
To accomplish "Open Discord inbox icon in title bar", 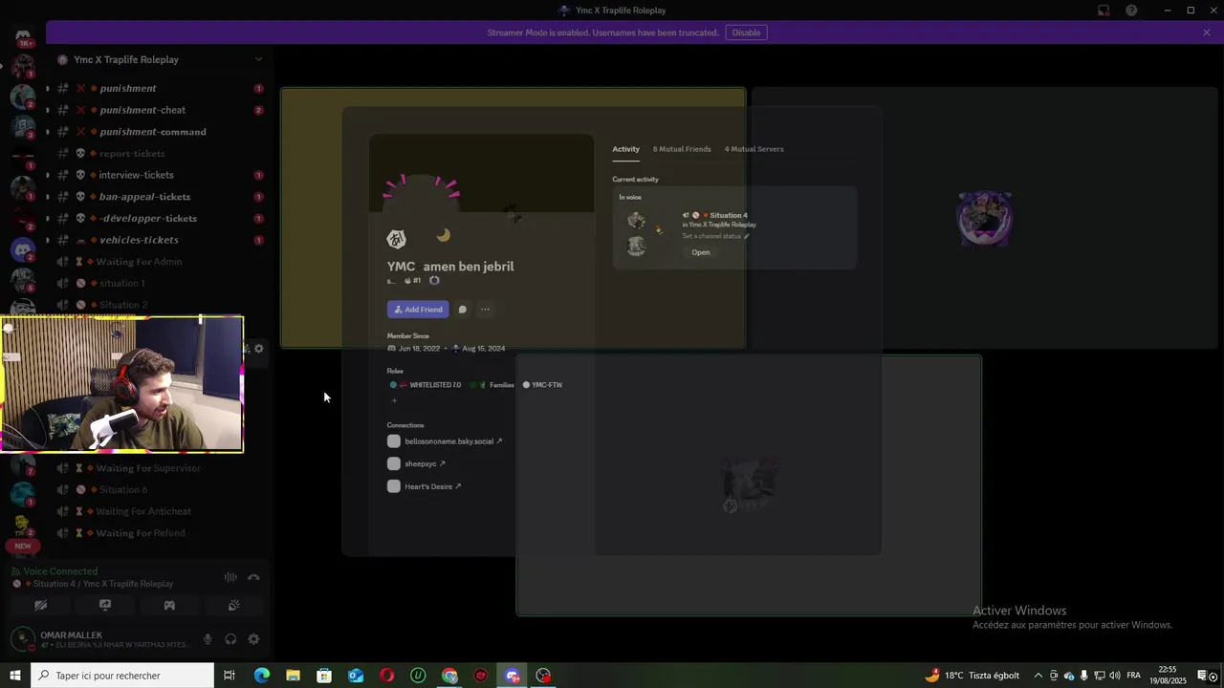I will (1104, 11).
